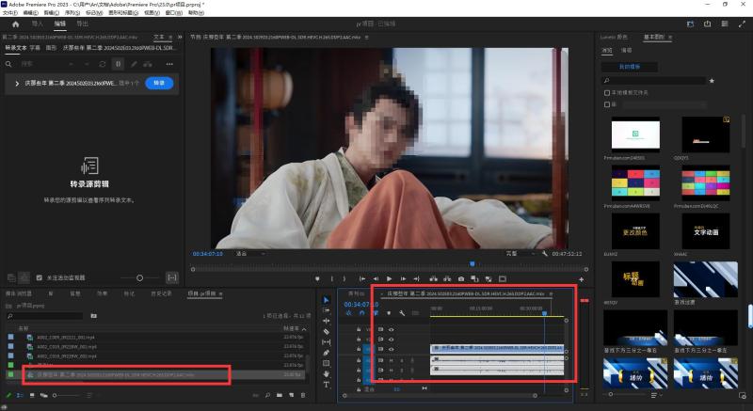Open timeline display settings wrench icon
The height and width of the screenshot is (411, 753).
pyautogui.click(x=402, y=313)
